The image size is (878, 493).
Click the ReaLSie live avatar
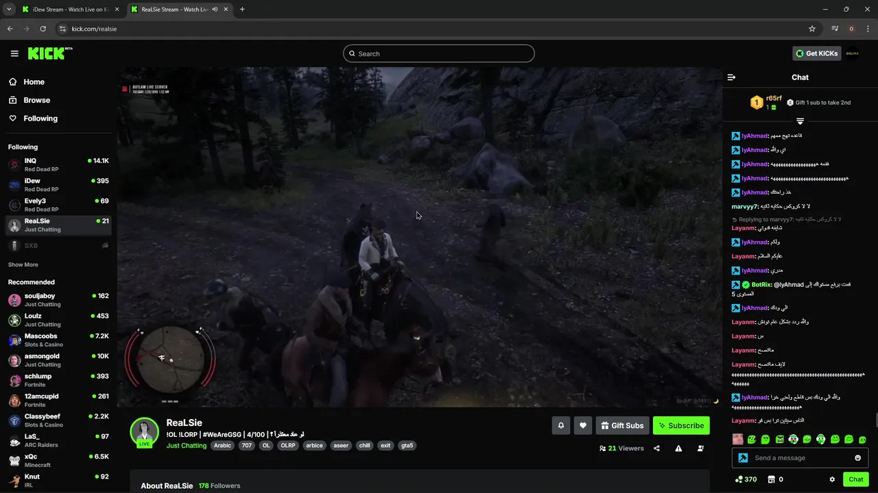(145, 432)
